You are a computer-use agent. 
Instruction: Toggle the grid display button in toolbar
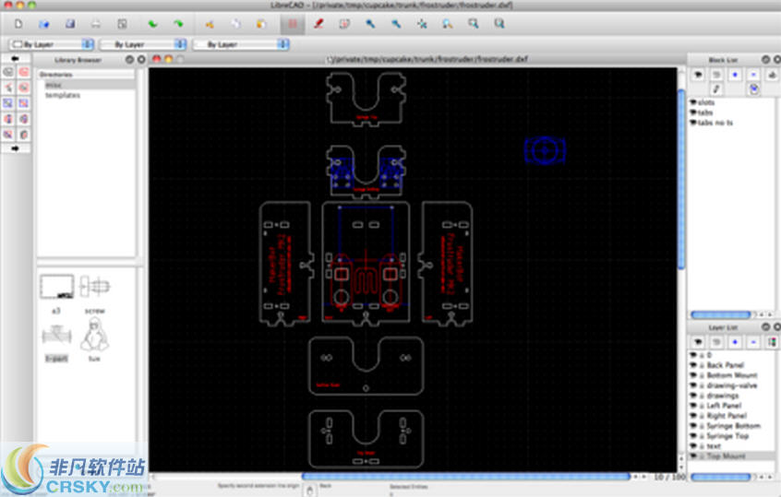click(293, 24)
